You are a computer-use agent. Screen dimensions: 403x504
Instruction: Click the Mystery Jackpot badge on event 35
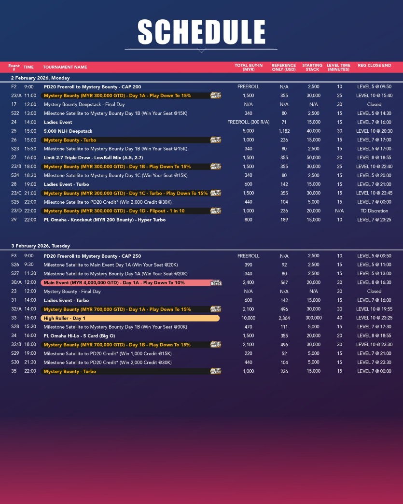click(215, 371)
